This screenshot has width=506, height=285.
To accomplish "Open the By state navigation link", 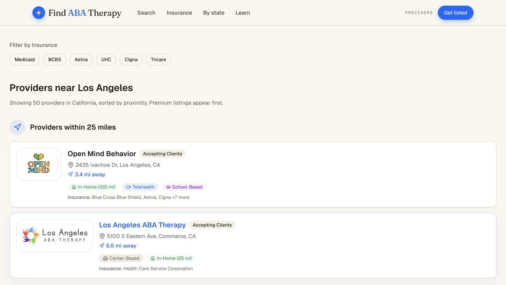I will 214,13.
